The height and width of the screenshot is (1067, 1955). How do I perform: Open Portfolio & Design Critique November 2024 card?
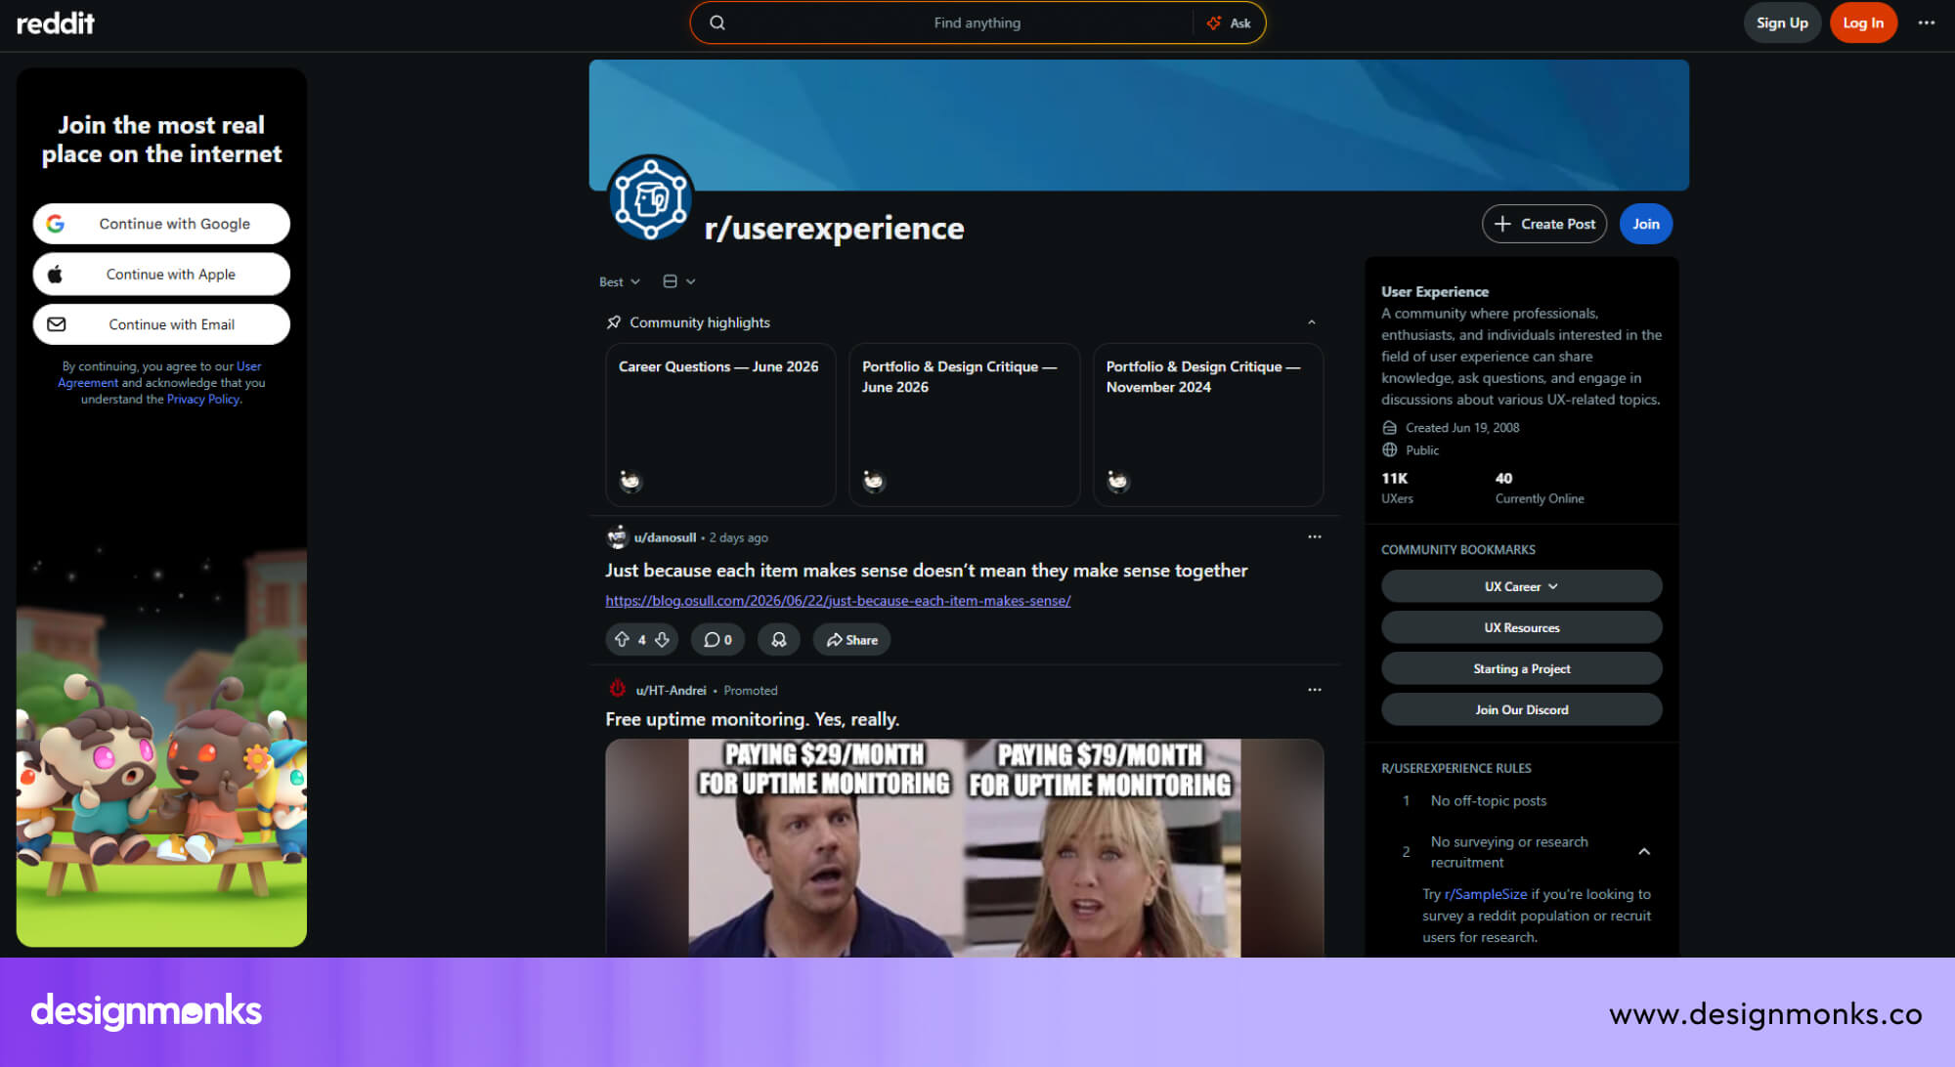point(1208,424)
